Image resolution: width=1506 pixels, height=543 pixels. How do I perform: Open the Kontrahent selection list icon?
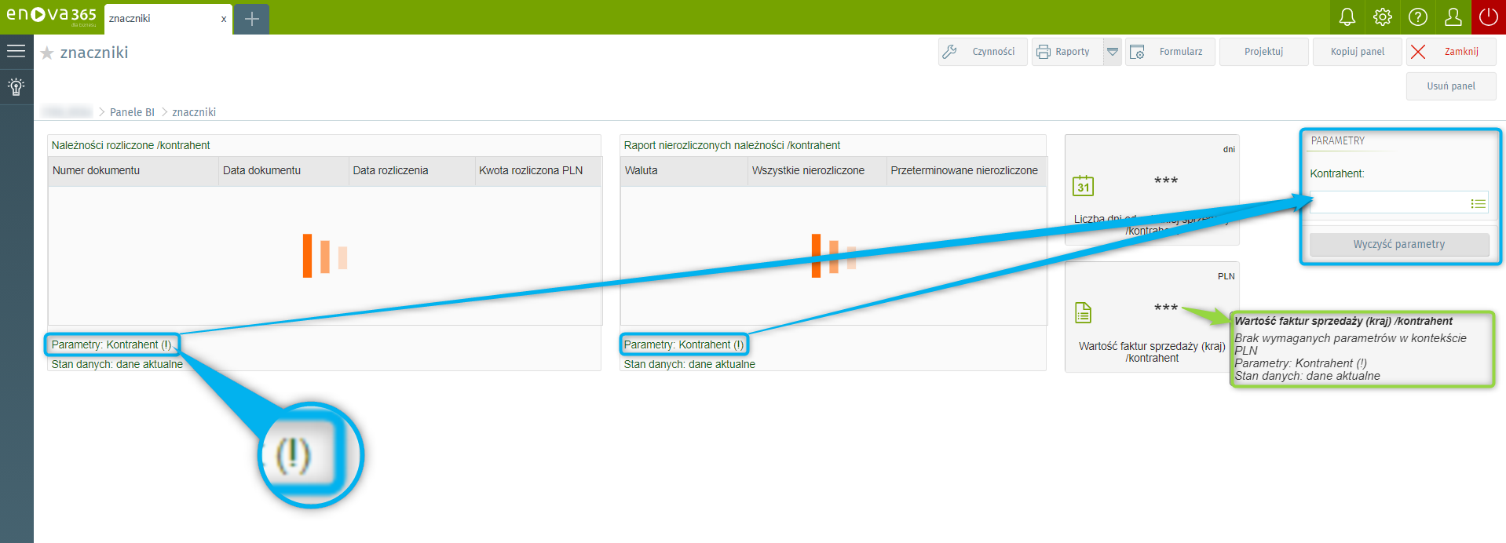pyautogui.click(x=1478, y=204)
